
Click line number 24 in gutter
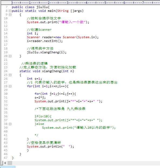[6, 71]
